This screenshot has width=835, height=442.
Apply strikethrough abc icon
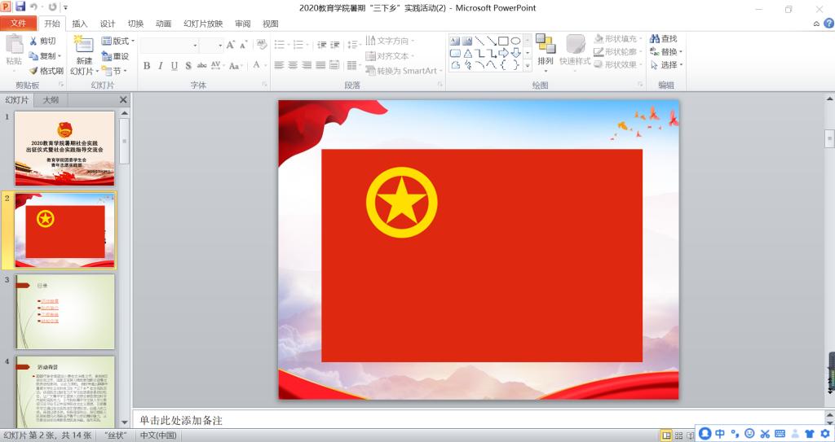pos(202,65)
